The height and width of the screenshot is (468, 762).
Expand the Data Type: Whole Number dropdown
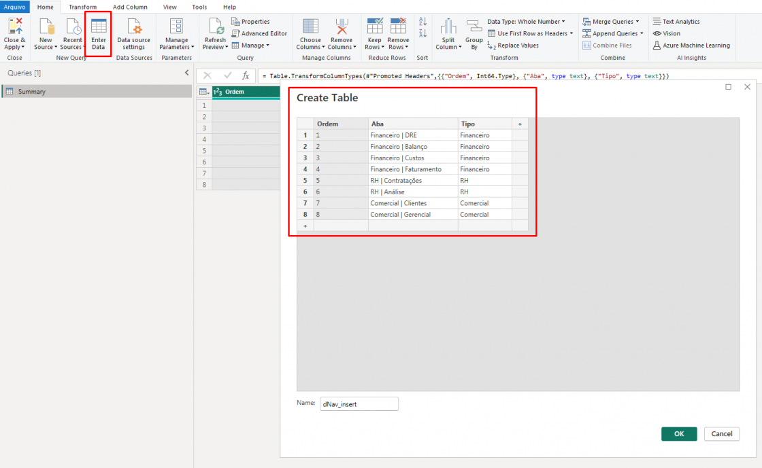coord(526,22)
